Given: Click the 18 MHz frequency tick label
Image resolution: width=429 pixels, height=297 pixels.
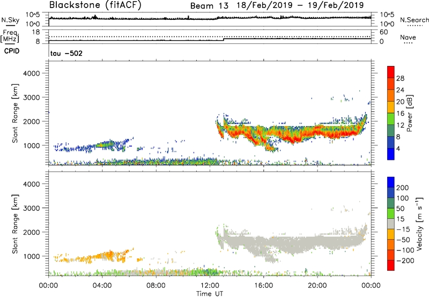Looking at the screenshot, I should click(36, 32).
